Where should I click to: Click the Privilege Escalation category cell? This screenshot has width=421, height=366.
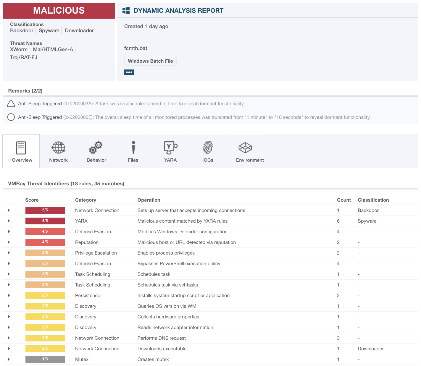click(96, 253)
